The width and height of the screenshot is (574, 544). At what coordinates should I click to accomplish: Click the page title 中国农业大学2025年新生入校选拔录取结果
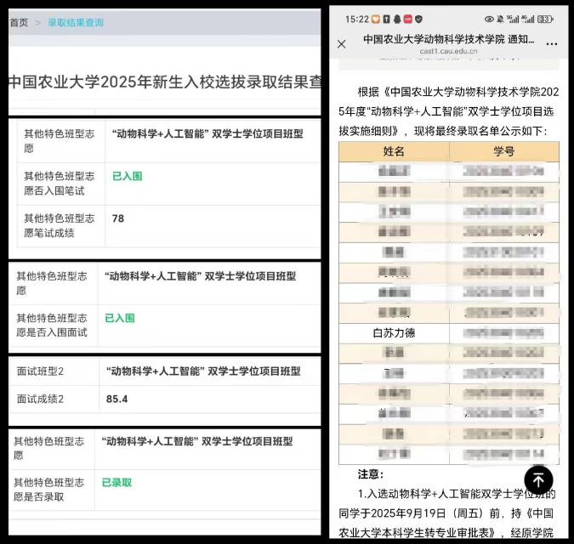tap(164, 82)
